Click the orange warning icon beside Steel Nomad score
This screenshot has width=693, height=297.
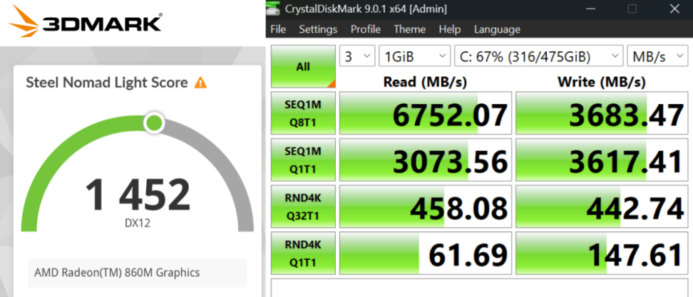(200, 83)
